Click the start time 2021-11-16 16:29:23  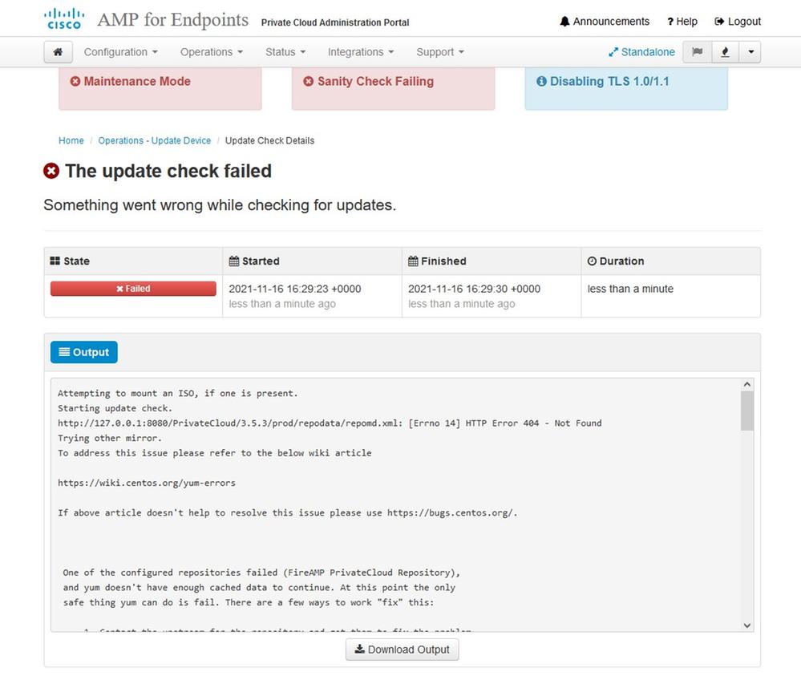coord(295,289)
